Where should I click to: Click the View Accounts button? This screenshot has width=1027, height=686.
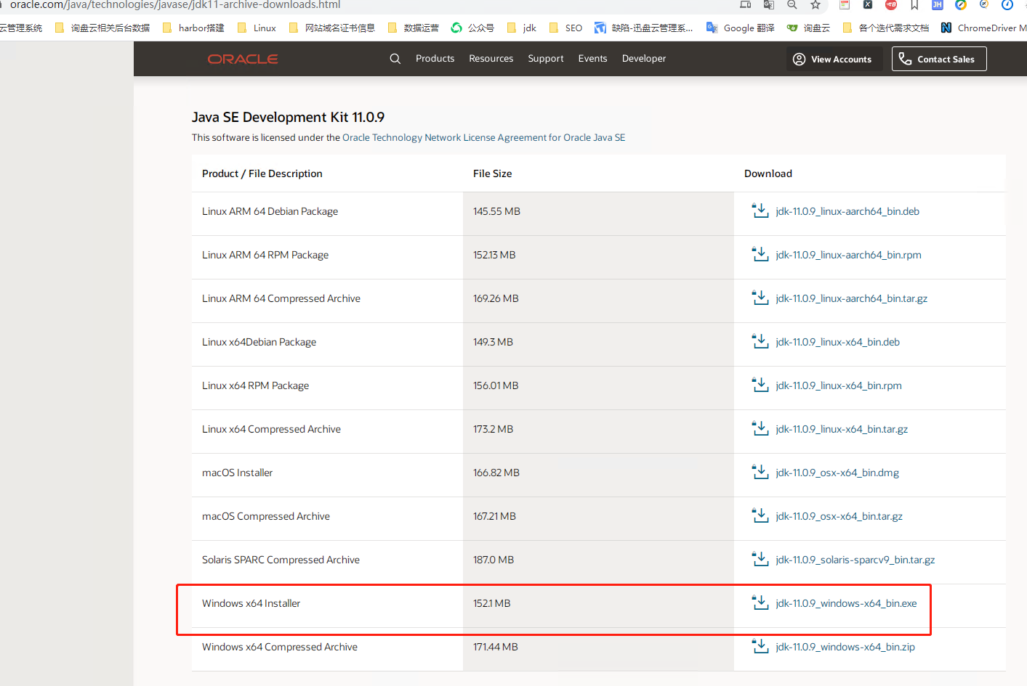click(x=834, y=59)
